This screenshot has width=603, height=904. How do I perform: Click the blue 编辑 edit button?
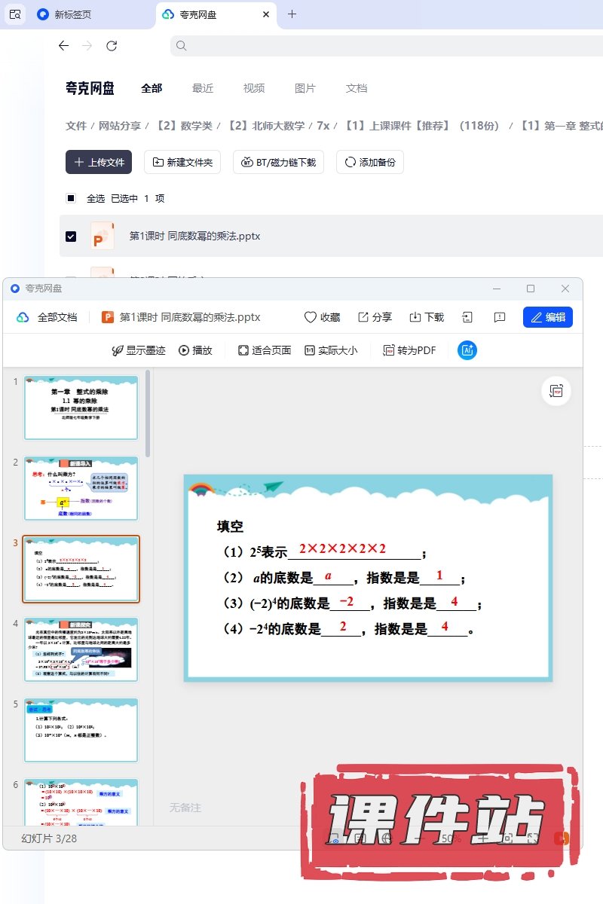coord(548,317)
